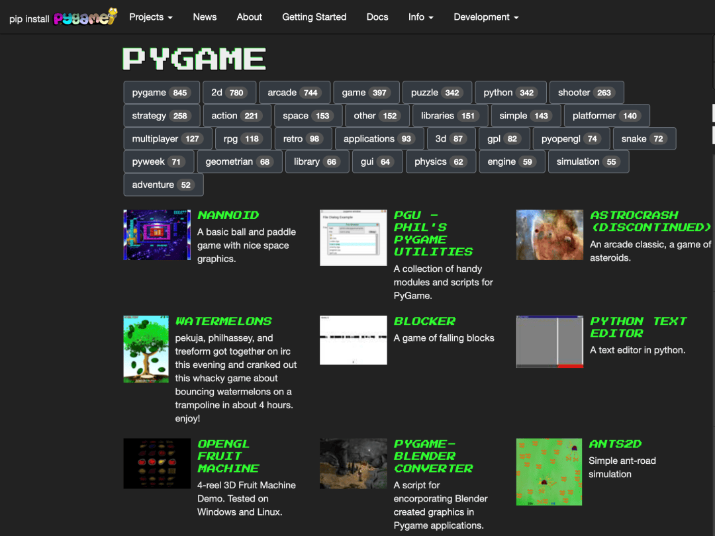Click the pygame logo in the navbar

coord(85,17)
